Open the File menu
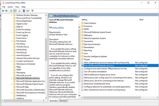 click(x=4, y=7)
